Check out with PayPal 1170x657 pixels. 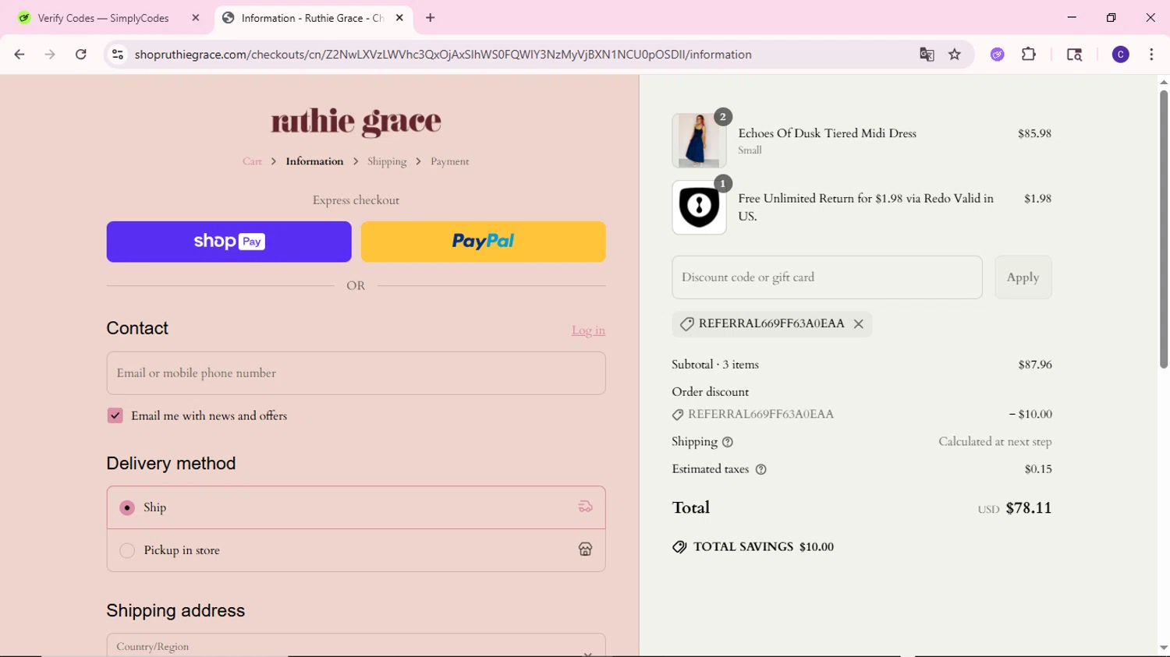pyautogui.click(x=483, y=242)
